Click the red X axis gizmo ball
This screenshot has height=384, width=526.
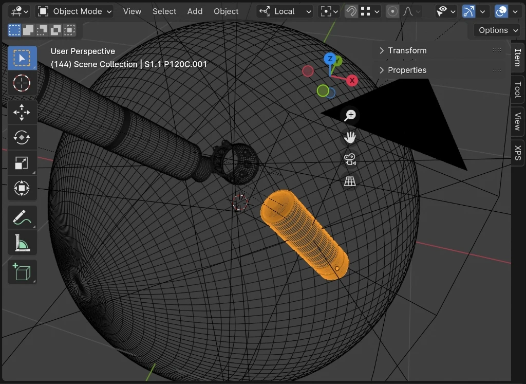352,81
